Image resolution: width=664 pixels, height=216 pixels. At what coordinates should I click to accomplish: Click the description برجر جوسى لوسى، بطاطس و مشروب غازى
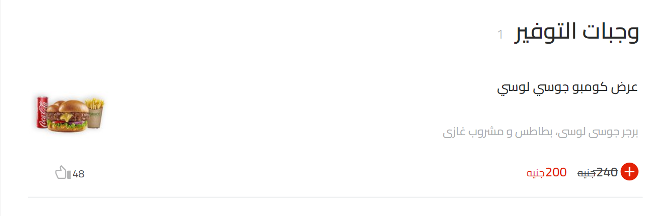(540, 133)
